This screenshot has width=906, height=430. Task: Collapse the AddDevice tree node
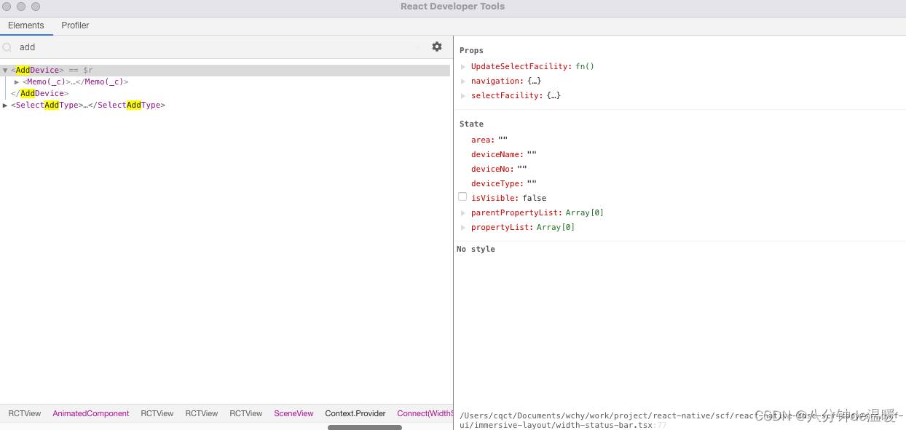point(5,71)
